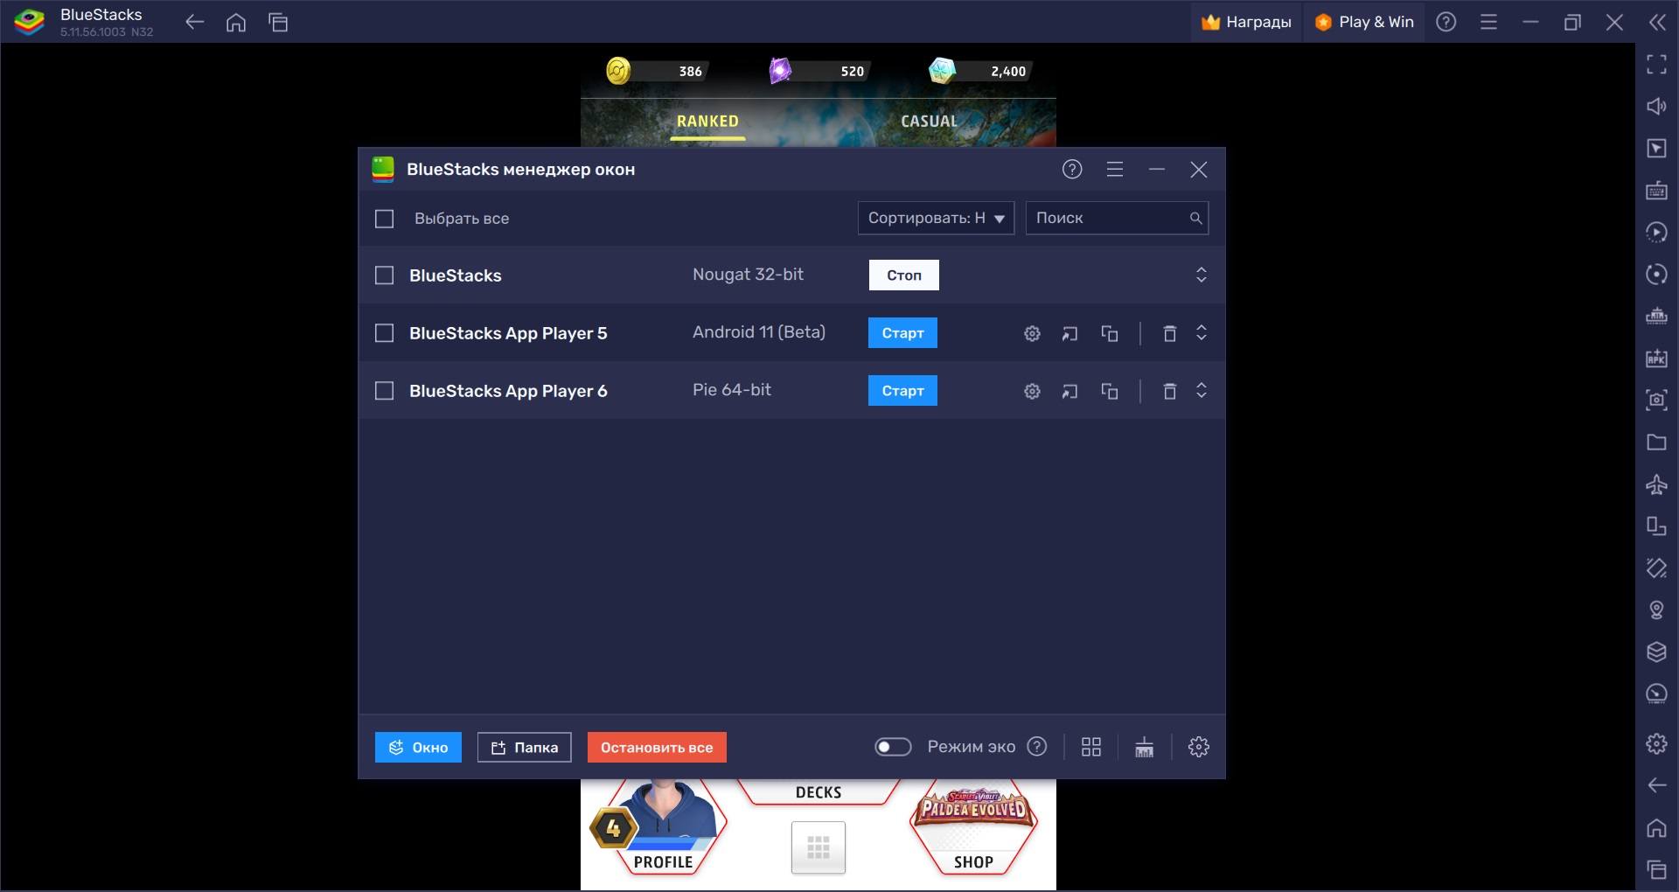Click the reorder arrows for App Player 6
1679x892 pixels.
(1202, 391)
